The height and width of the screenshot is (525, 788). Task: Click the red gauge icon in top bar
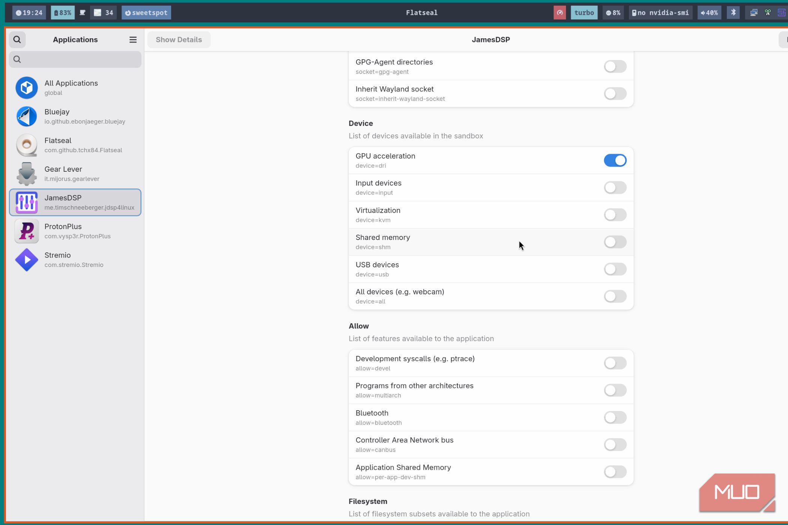559,13
